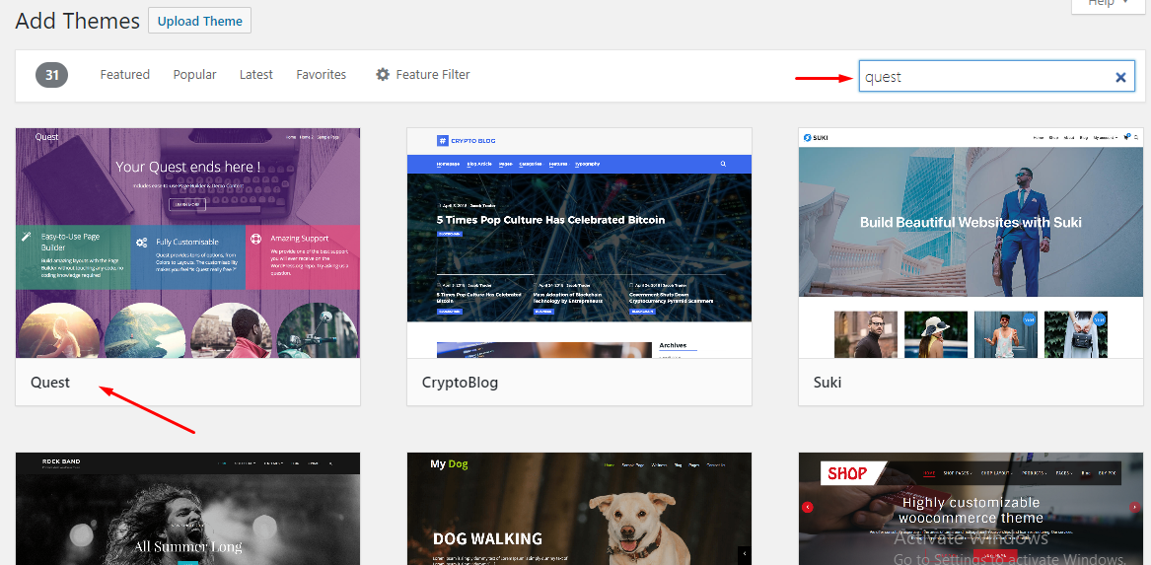Open the Shop woocommerce theme thumbnail
The width and height of the screenshot is (1151, 565).
pyautogui.click(x=971, y=509)
